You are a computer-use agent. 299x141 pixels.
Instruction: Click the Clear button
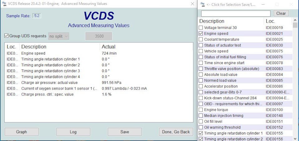tap(281, 13)
